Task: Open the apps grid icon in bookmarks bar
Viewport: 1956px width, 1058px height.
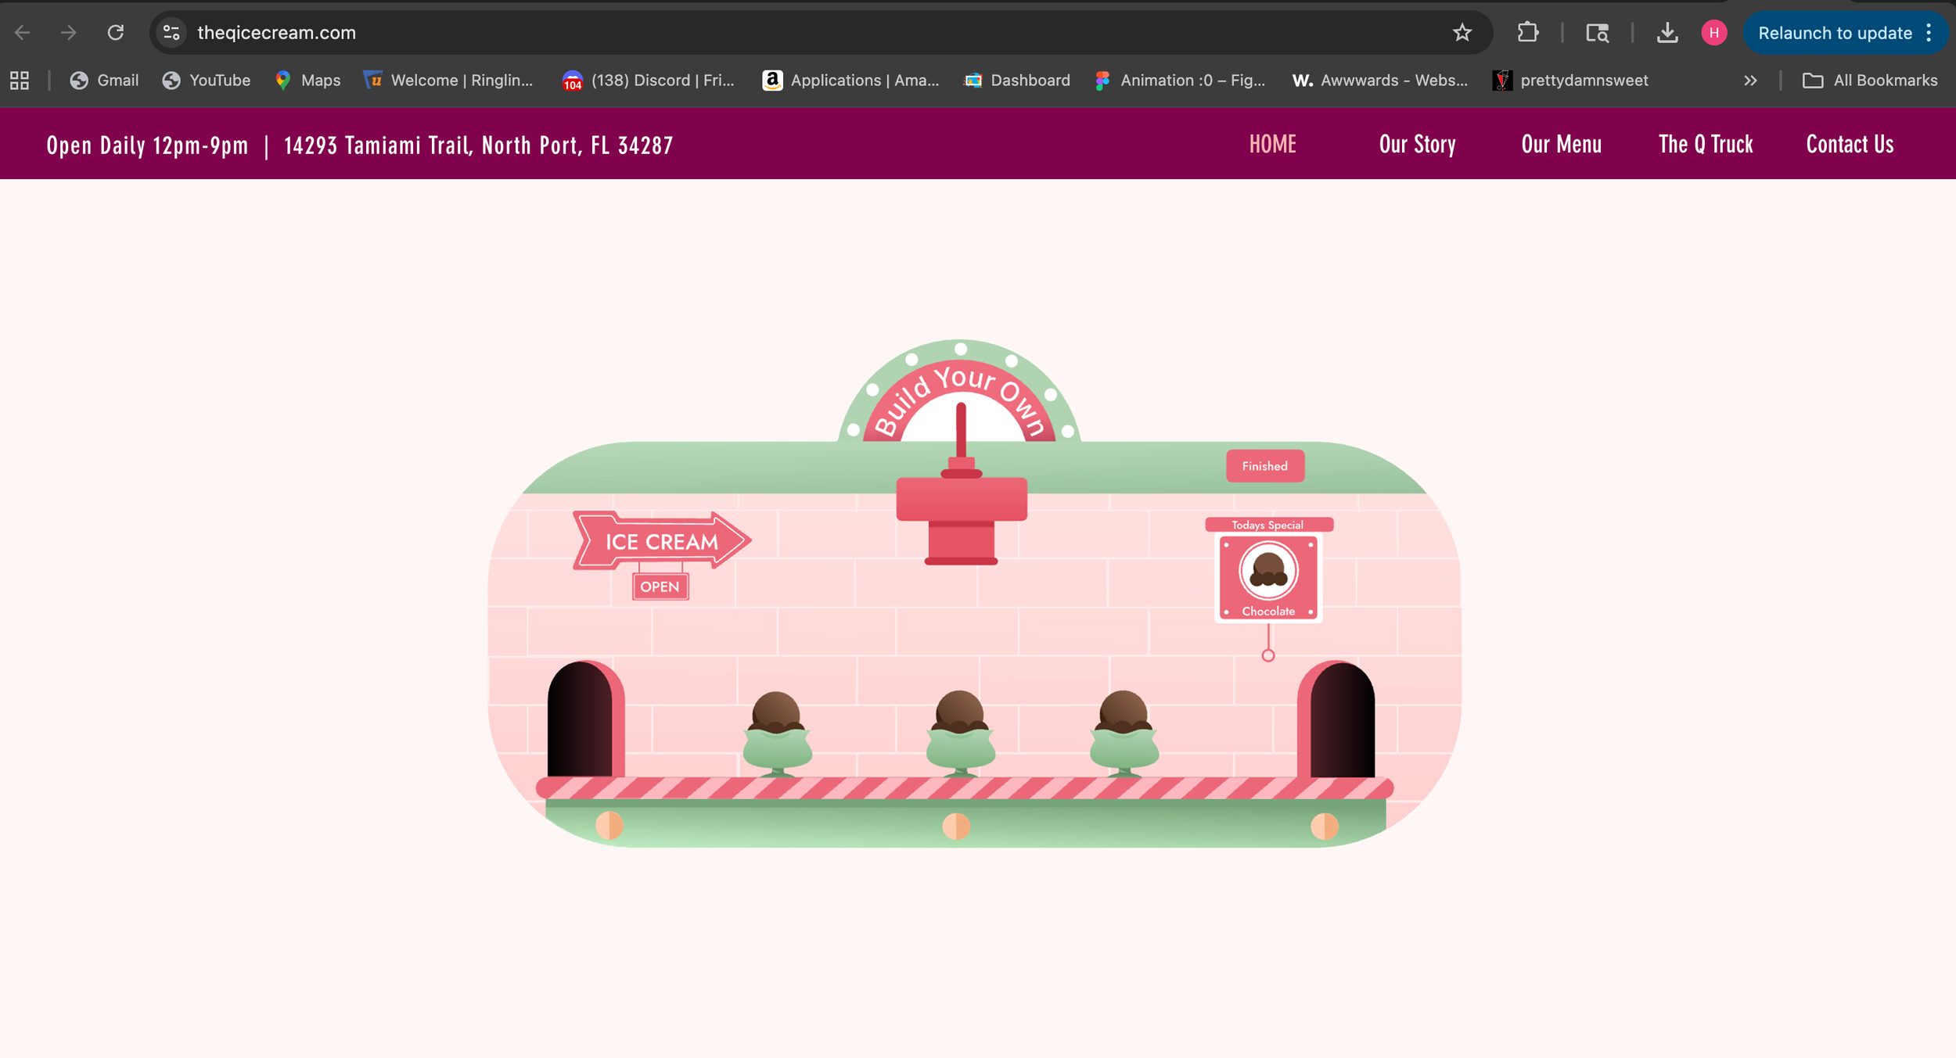Action: coord(20,81)
